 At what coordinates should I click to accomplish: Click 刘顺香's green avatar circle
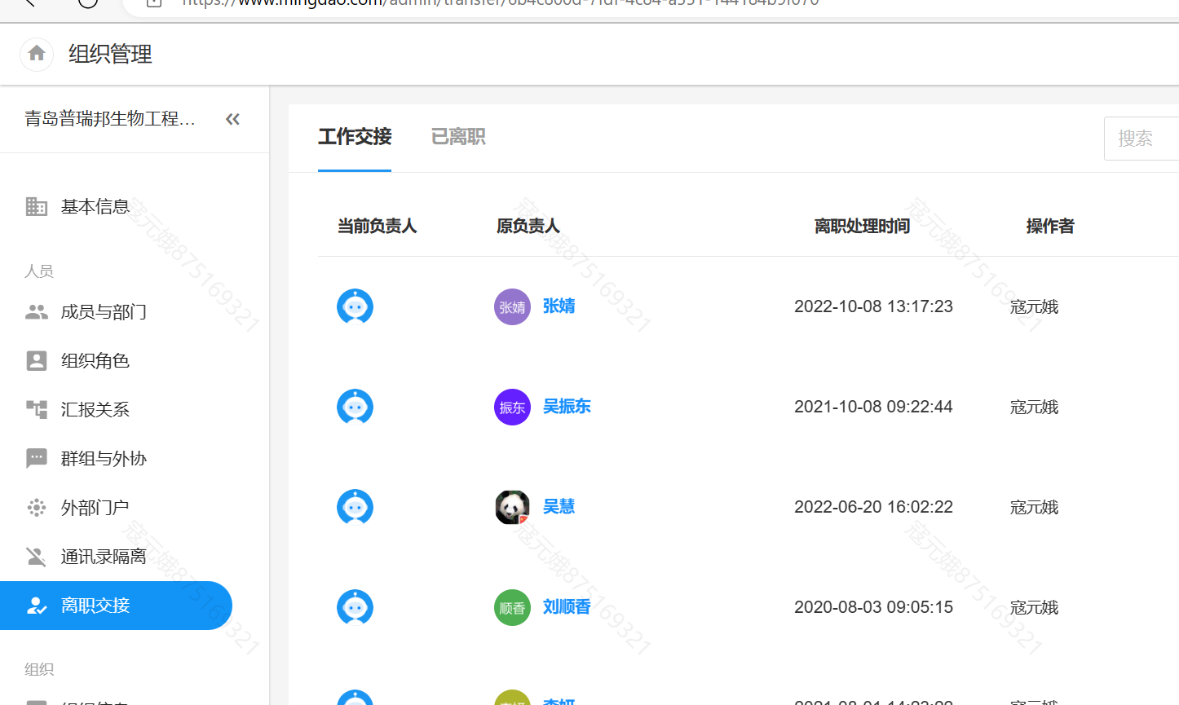511,606
